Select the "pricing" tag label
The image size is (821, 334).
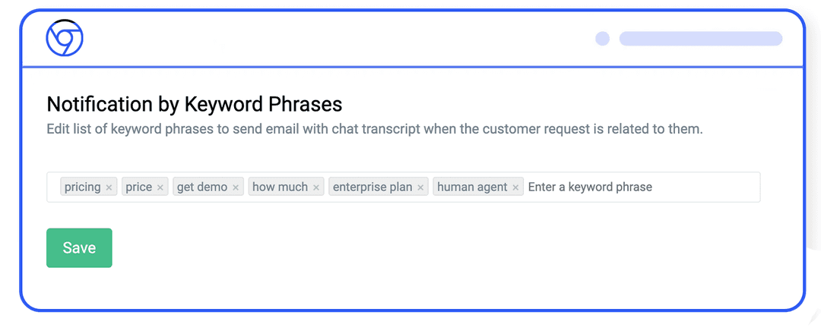(x=82, y=187)
